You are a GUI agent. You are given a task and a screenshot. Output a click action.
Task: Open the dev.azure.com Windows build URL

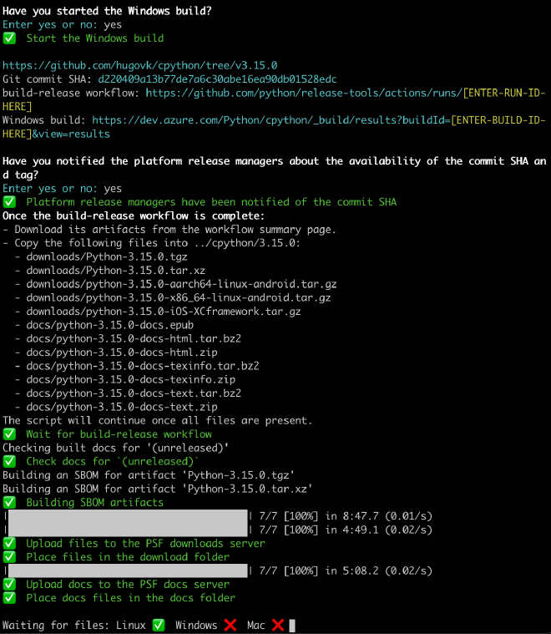pyautogui.click(x=271, y=120)
